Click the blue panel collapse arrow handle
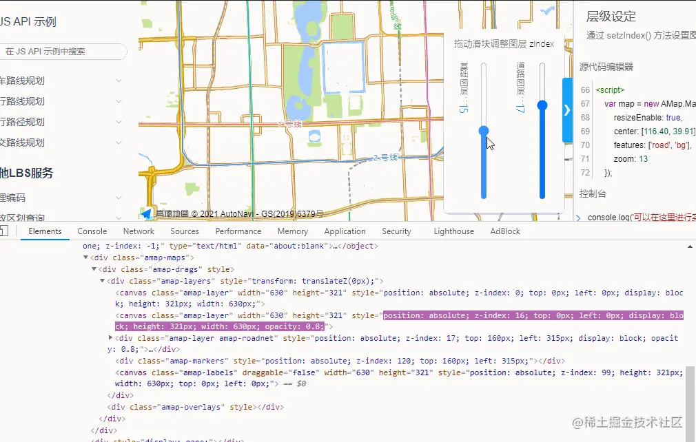The width and height of the screenshot is (696, 442). pos(567,110)
